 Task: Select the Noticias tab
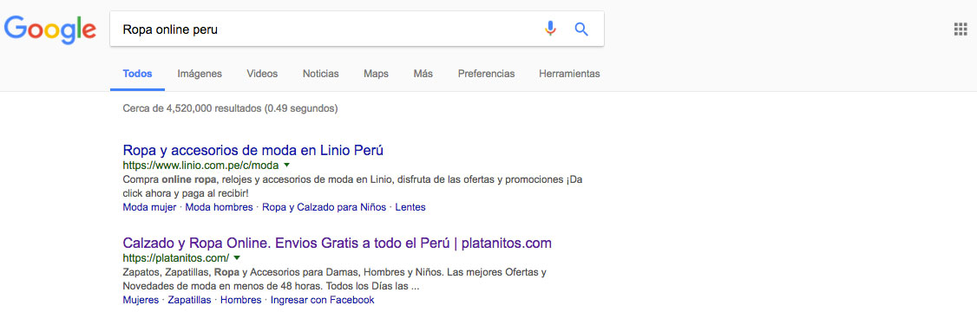click(321, 74)
